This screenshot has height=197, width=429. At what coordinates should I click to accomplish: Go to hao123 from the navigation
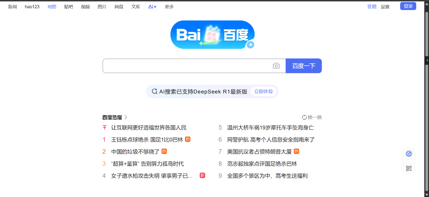click(x=32, y=7)
